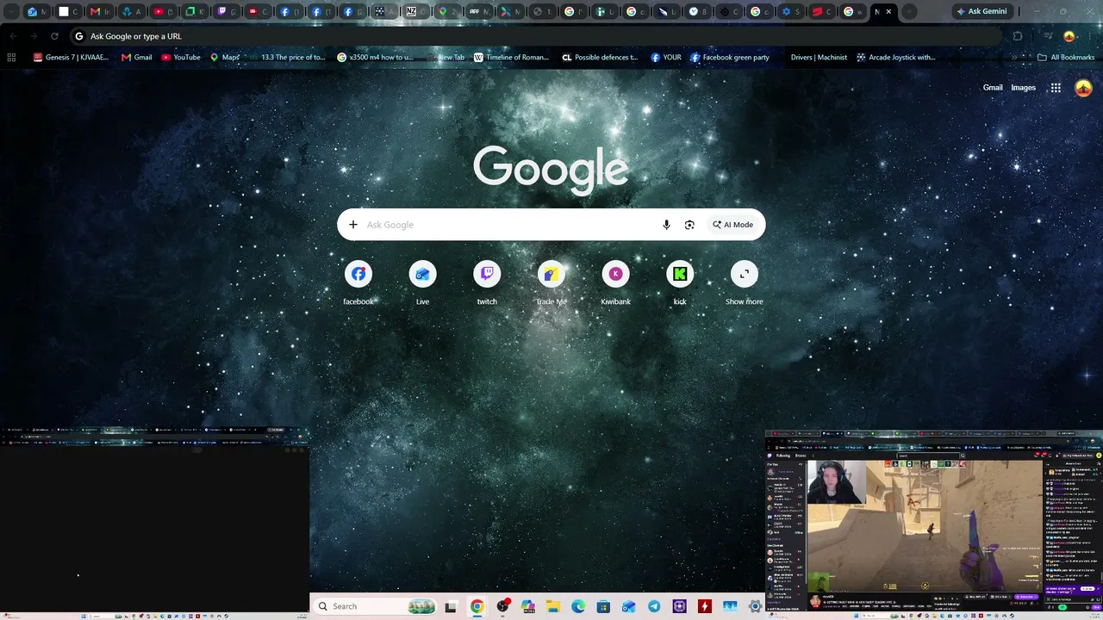1103x620 pixels.
Task: Expand the All Bookmarks folder
Action: (x=1066, y=58)
